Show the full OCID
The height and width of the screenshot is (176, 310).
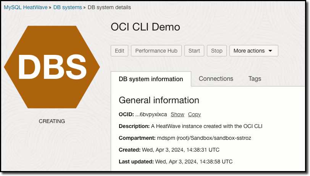pyautogui.click(x=178, y=114)
